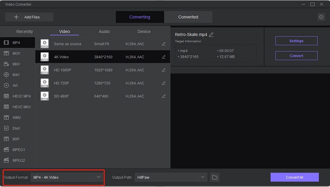This screenshot has height=187, width=330.
Task: Edit the SD 480P preset pencil
Action: 164,96
